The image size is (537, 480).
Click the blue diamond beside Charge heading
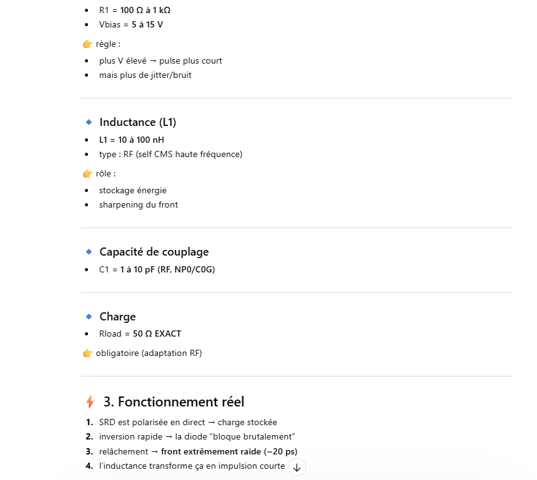point(89,317)
